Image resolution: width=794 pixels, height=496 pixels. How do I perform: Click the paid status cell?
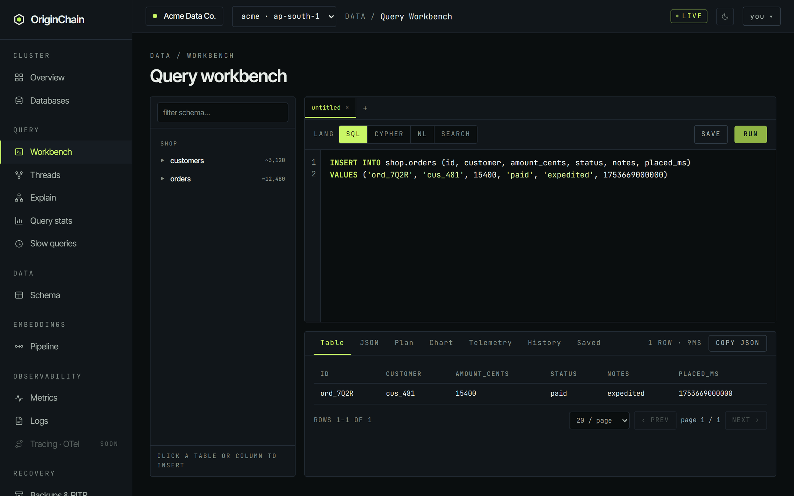(559, 393)
